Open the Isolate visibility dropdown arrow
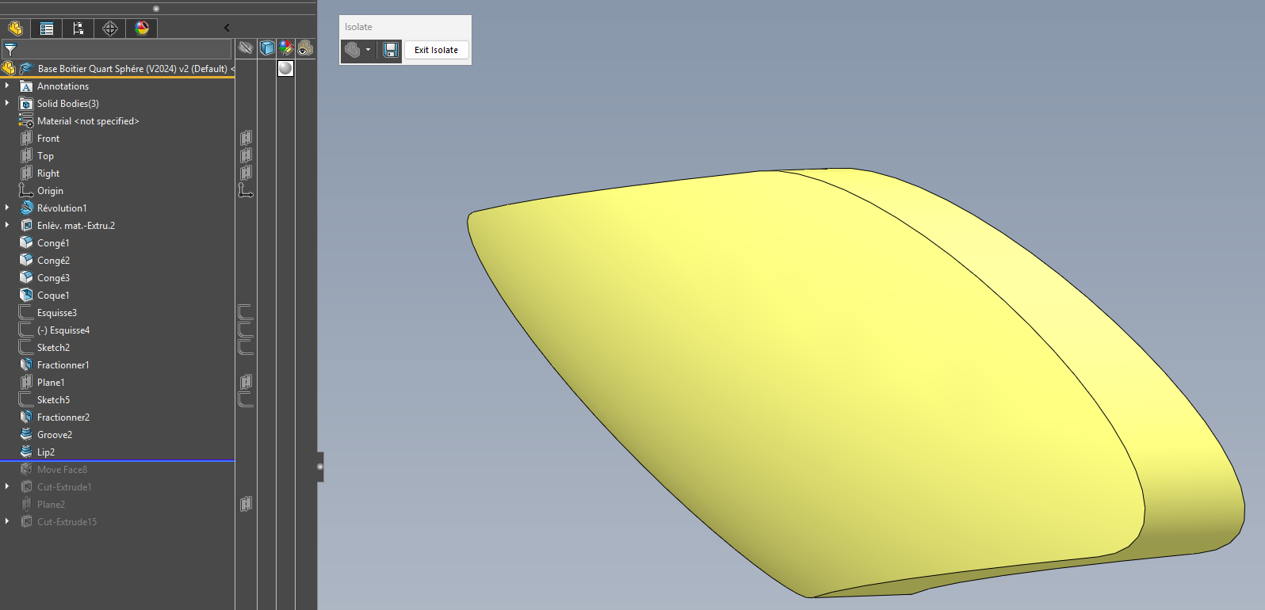Viewport: 1265px width, 610px height. [x=368, y=50]
